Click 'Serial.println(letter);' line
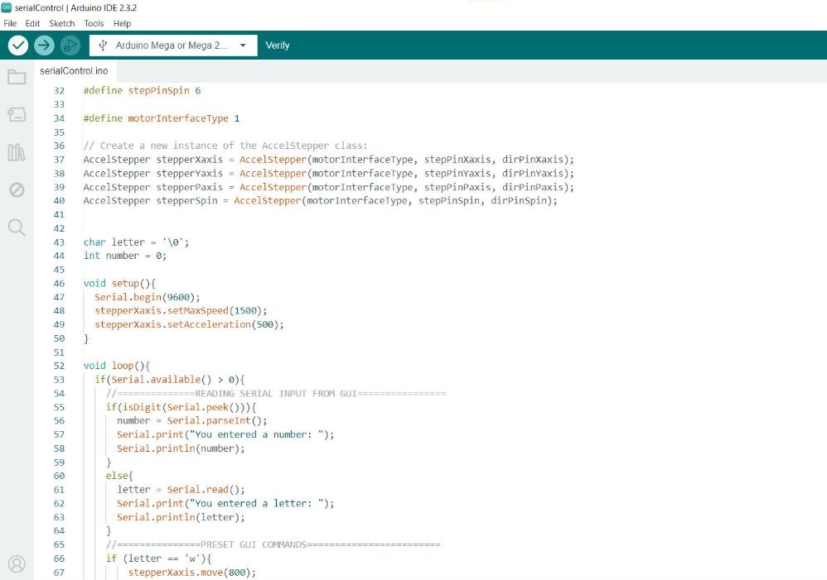This screenshot has height=580, width=827. pos(181,517)
